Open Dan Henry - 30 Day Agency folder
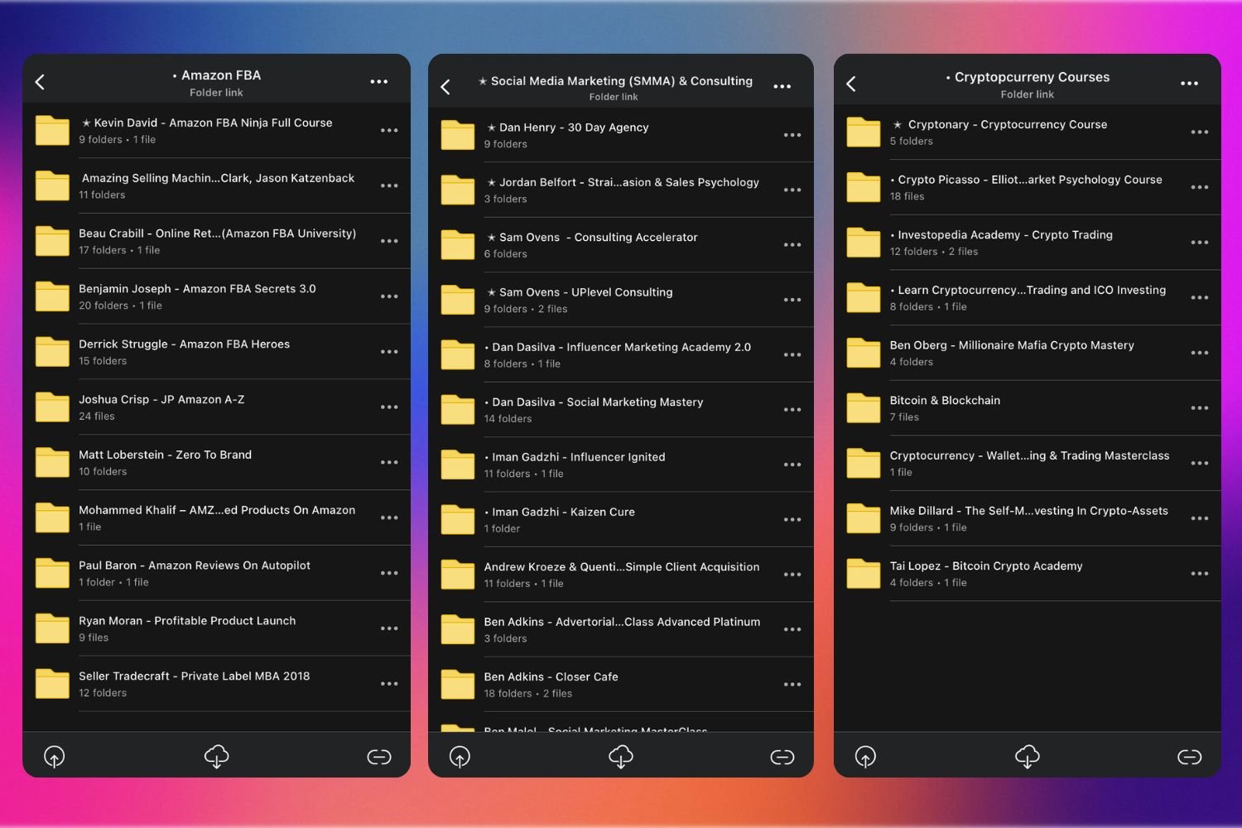The height and width of the screenshot is (828, 1242). coord(621,135)
